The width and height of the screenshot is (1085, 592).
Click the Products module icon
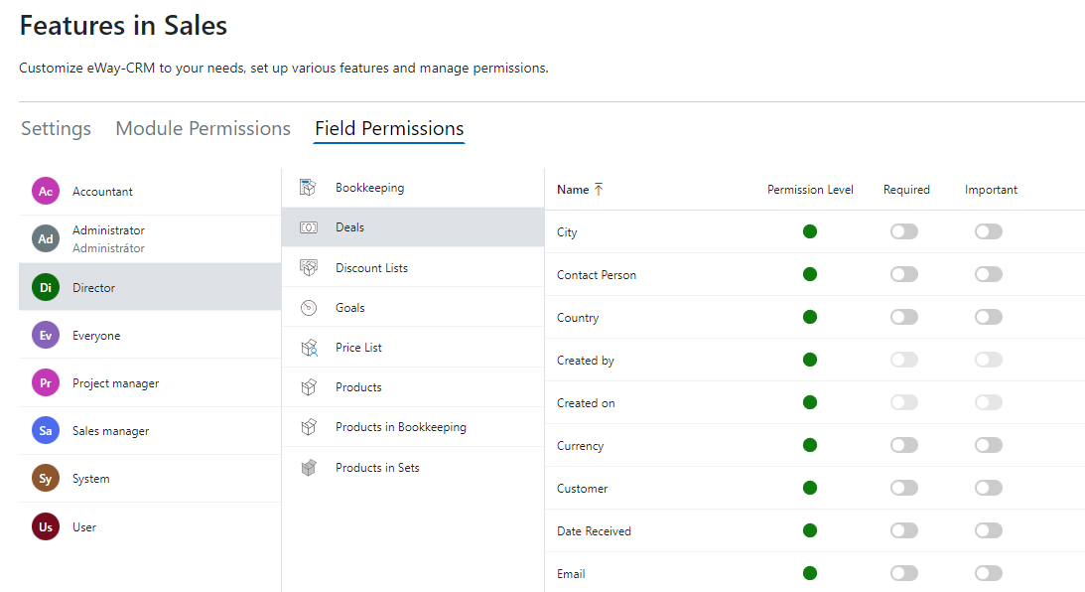pyautogui.click(x=309, y=387)
